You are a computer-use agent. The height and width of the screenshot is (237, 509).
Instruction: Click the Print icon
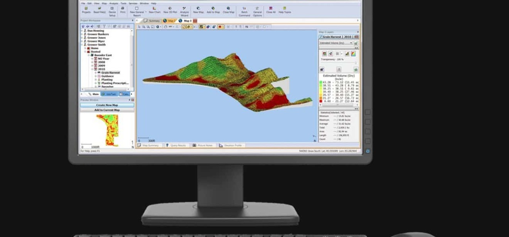[x=122, y=10]
